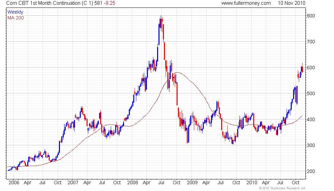Click the 2010 year label on the time axis
334x191 pixels.
(x=252, y=183)
